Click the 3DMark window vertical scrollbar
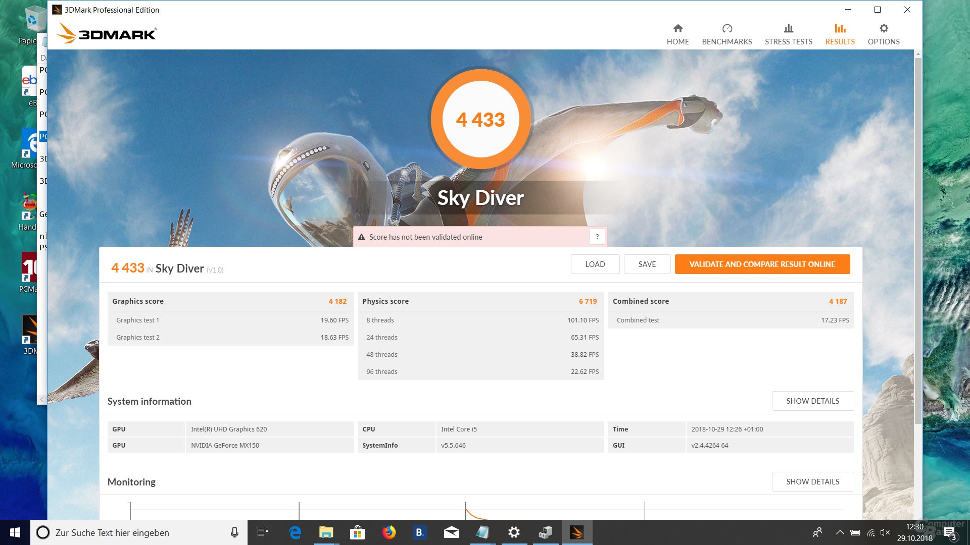 pyautogui.click(x=918, y=240)
